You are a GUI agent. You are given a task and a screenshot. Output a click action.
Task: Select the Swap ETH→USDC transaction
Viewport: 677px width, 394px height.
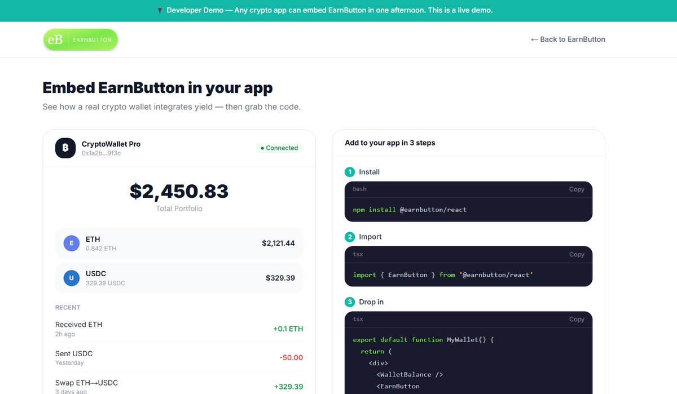click(x=179, y=387)
